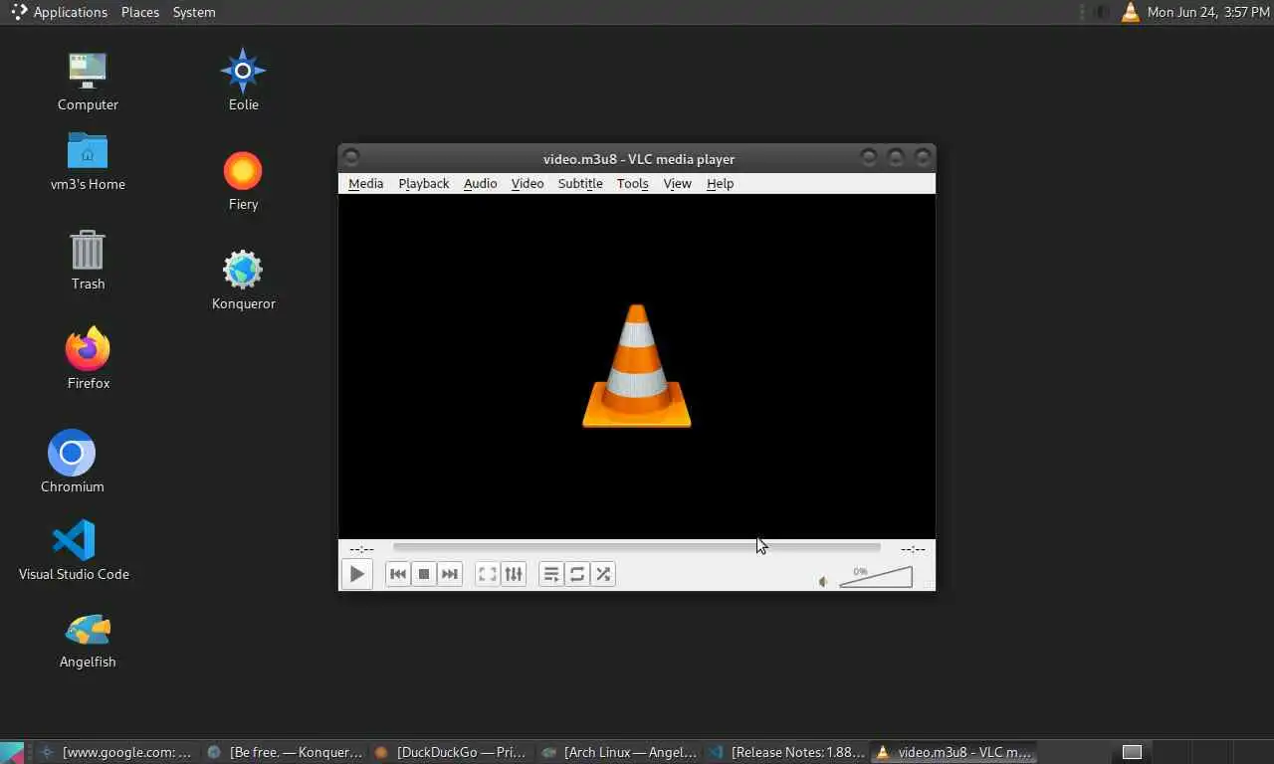
Task: Maximize the VLC window
Action: 896,157
